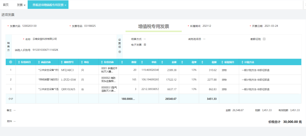
Task: Close the 查看进项增值税专用发票 tab
Action: point(65,5)
